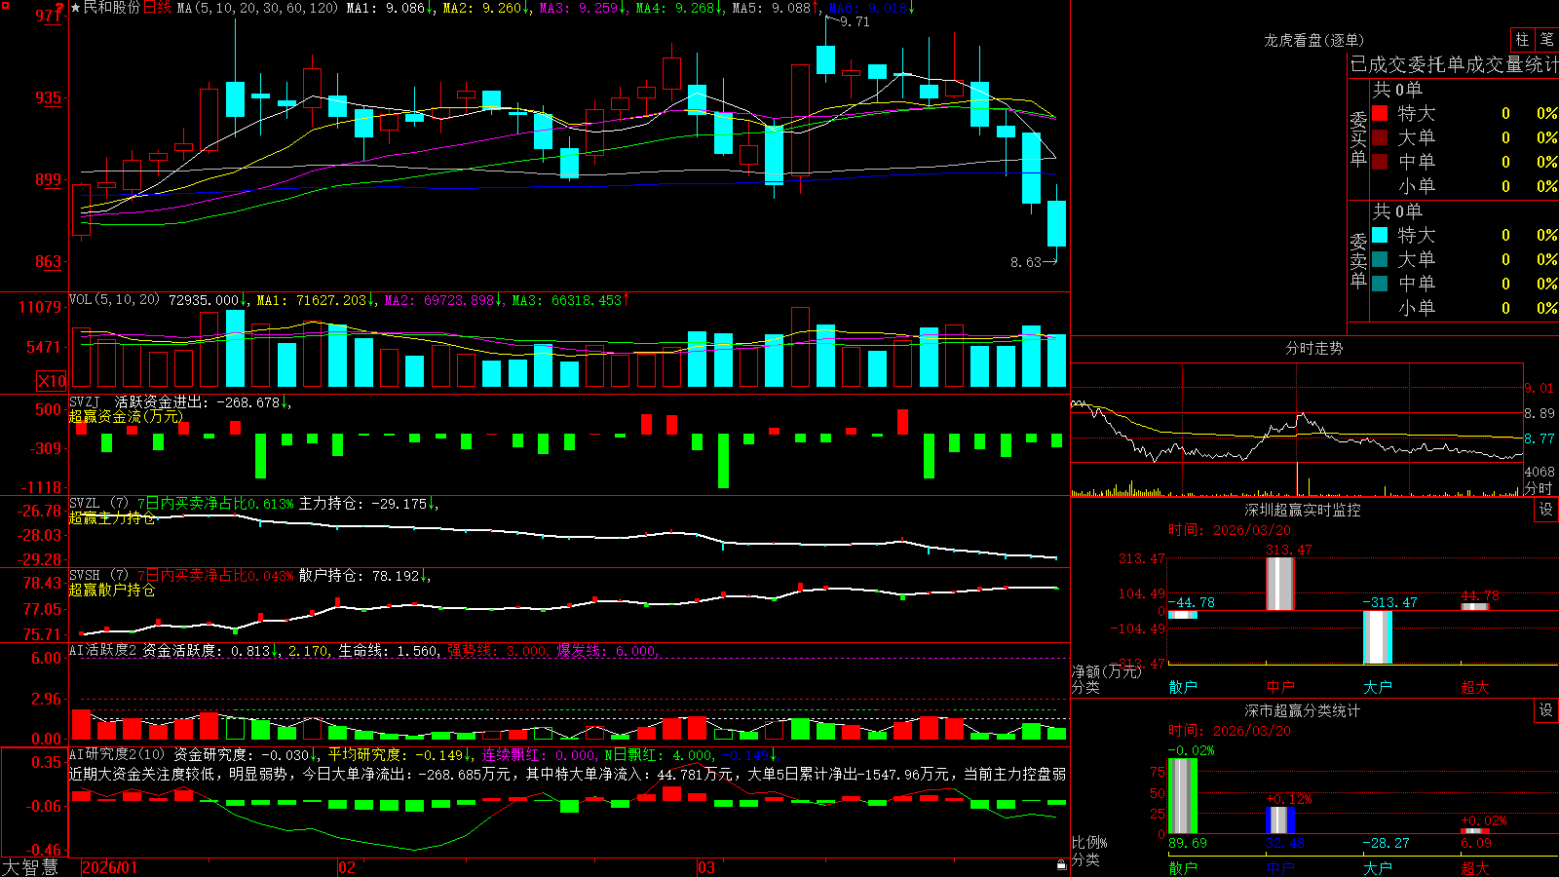Click the 52.48 中户 percentage value
Image resolution: width=1559 pixels, height=877 pixels.
pos(1285,843)
